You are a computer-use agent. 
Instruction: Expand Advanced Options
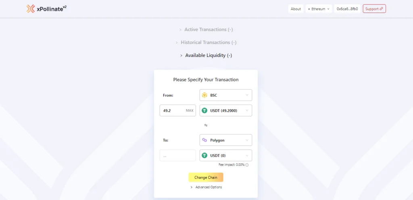(206, 187)
